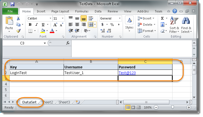Select the Format Painter brush icon
The image size is (203, 117).
pos(18,31)
